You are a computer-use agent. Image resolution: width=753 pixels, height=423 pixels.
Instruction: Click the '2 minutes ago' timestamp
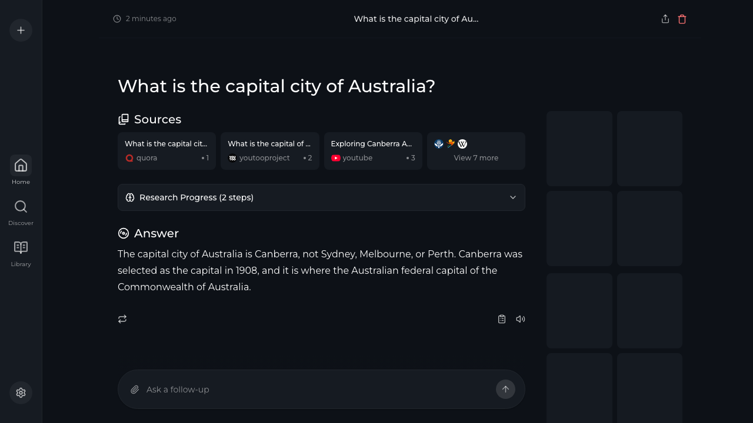tap(145, 19)
